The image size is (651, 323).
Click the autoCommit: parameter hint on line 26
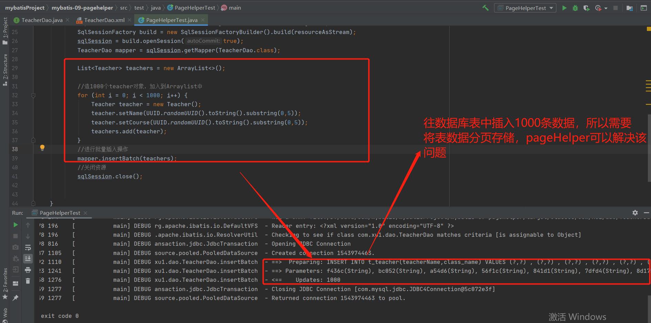point(203,41)
